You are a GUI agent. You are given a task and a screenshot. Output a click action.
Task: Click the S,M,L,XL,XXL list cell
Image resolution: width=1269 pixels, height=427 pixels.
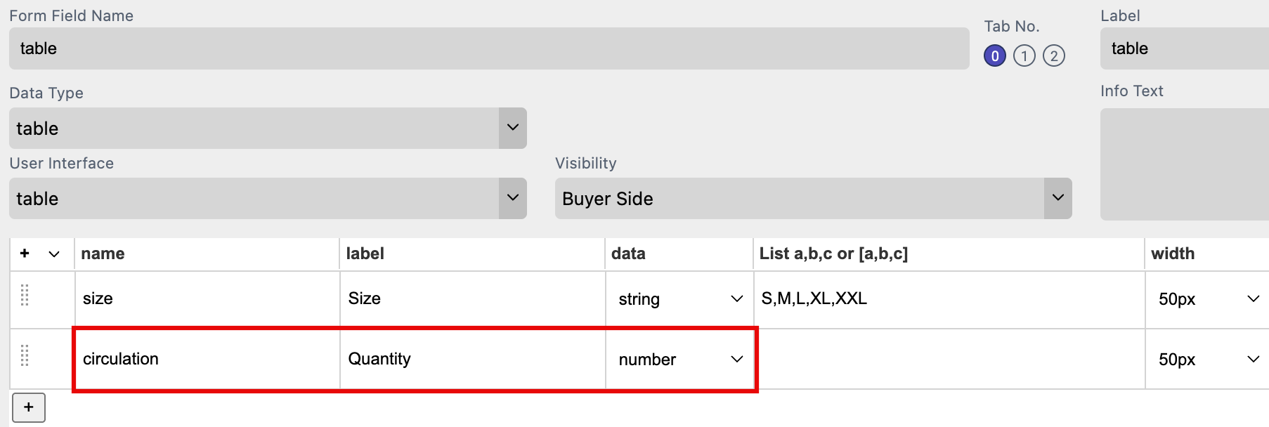coord(949,299)
